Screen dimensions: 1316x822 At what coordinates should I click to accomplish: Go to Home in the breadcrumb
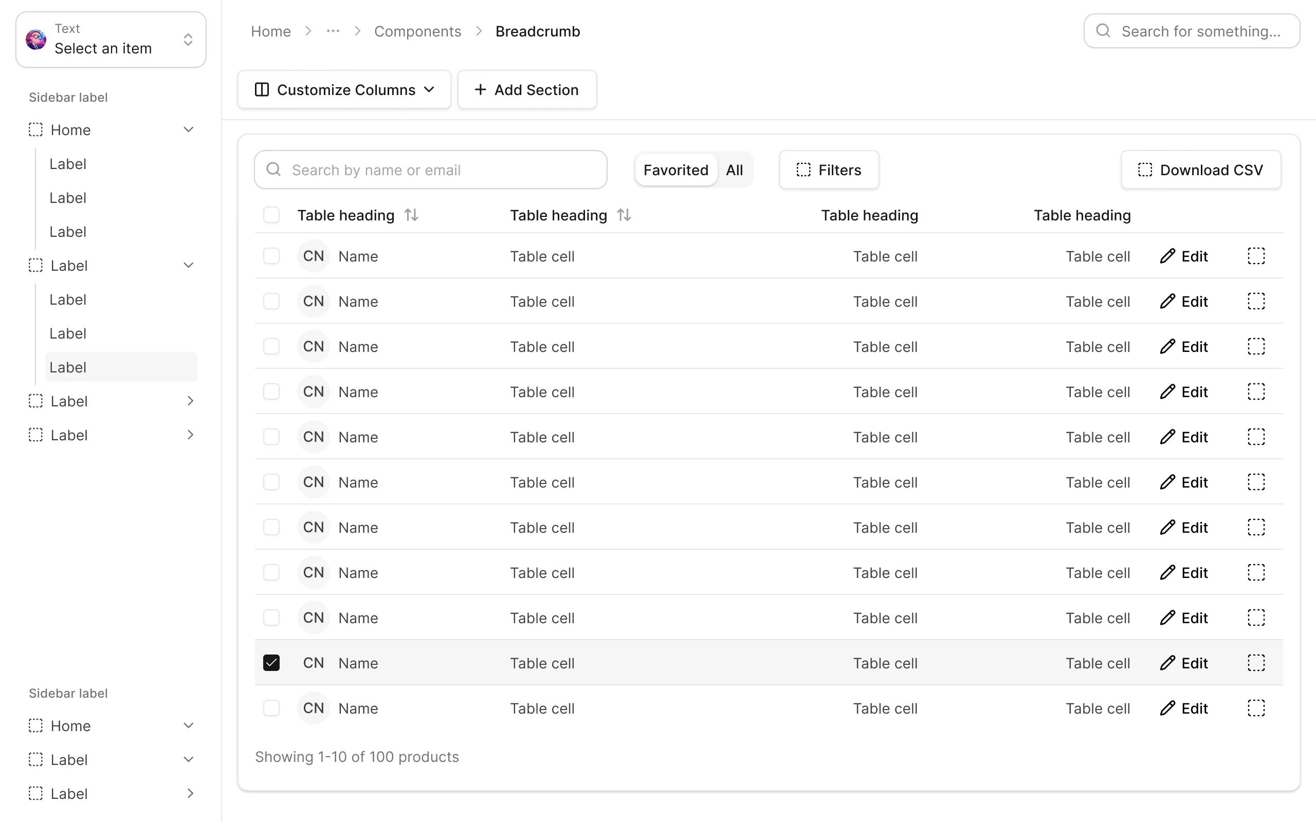pos(271,31)
